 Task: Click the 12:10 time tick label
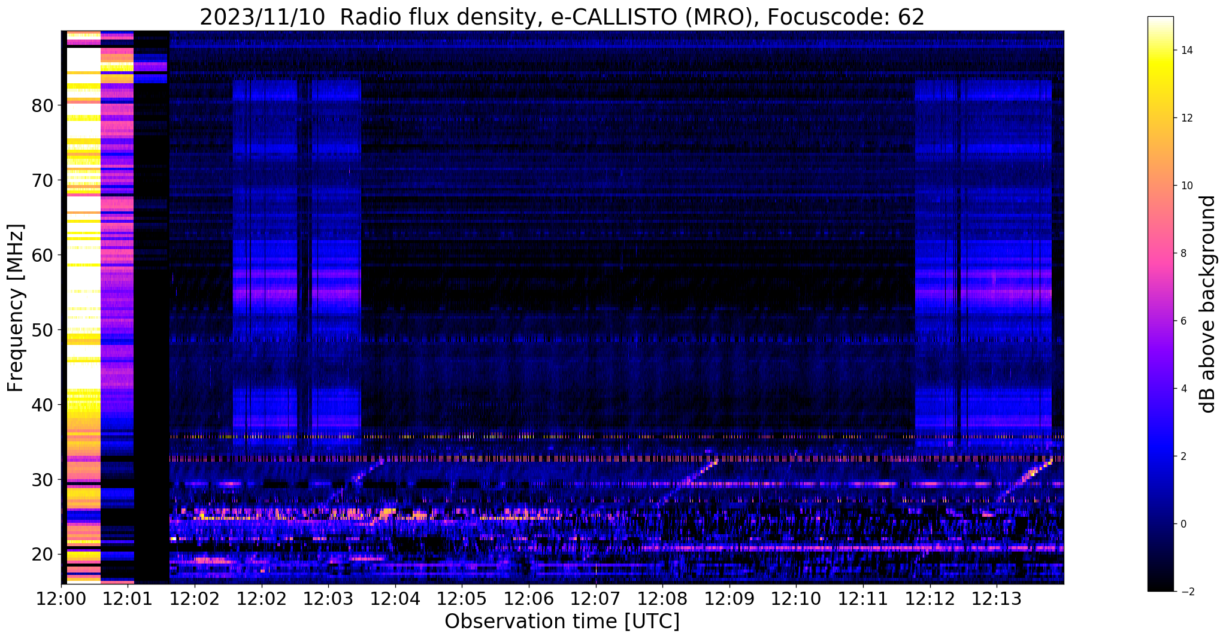pos(797,598)
